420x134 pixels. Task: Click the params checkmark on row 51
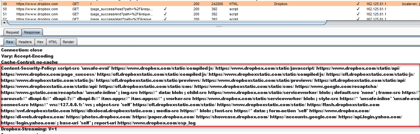[165, 14]
